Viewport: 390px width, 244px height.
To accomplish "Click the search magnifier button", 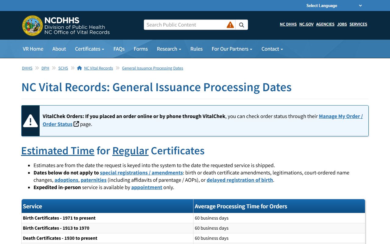I will point(242,25).
